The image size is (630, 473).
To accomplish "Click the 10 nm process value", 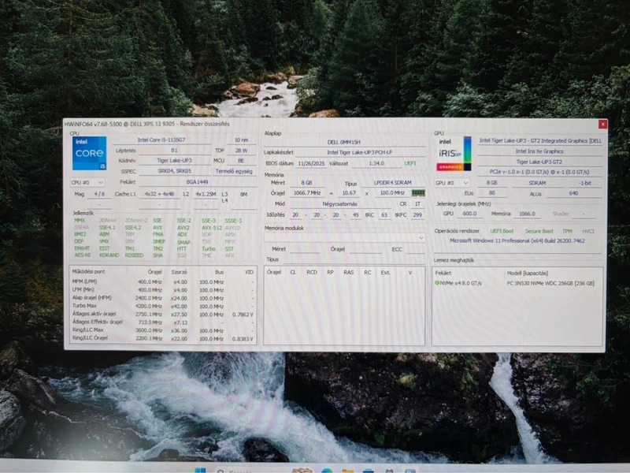I will click(241, 140).
